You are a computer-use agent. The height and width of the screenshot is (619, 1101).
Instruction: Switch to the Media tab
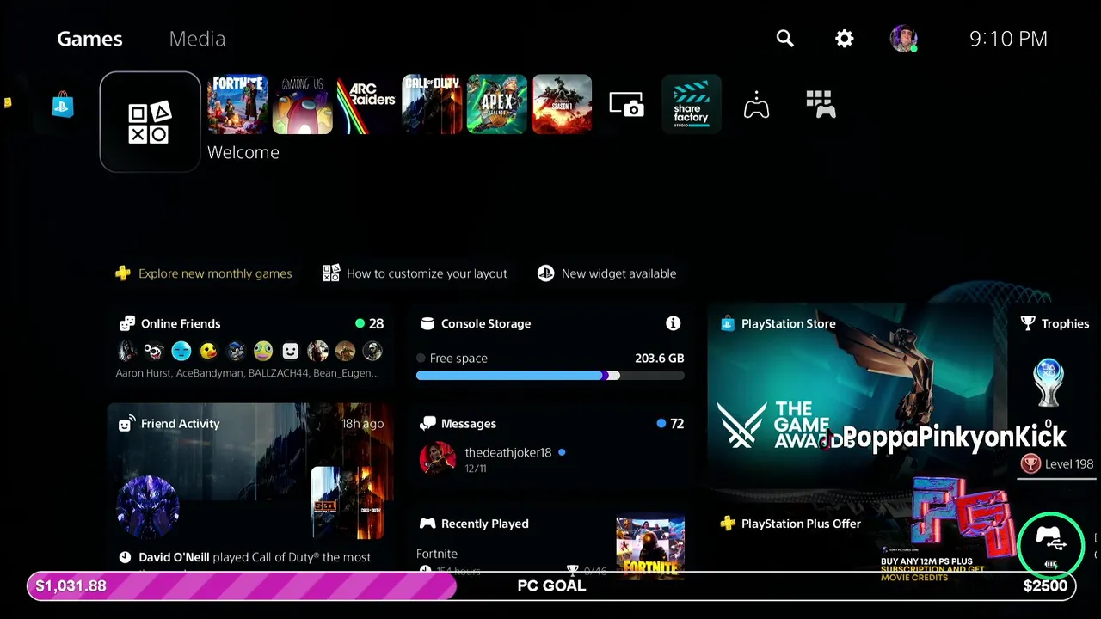point(197,39)
